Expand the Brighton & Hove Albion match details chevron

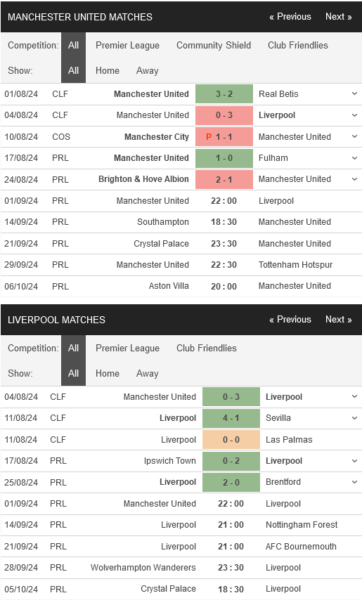(x=354, y=179)
